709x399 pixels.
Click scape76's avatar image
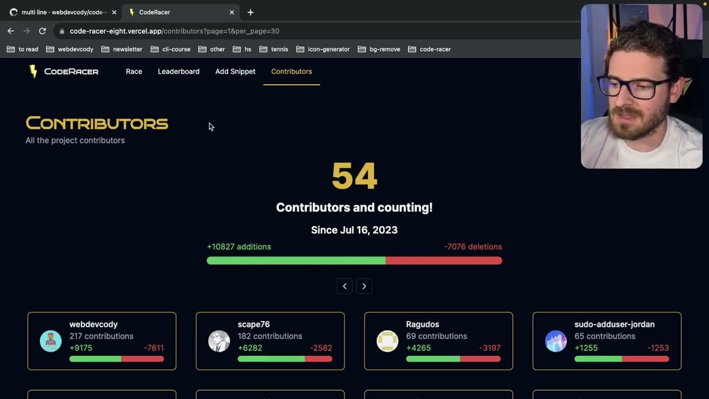click(219, 341)
